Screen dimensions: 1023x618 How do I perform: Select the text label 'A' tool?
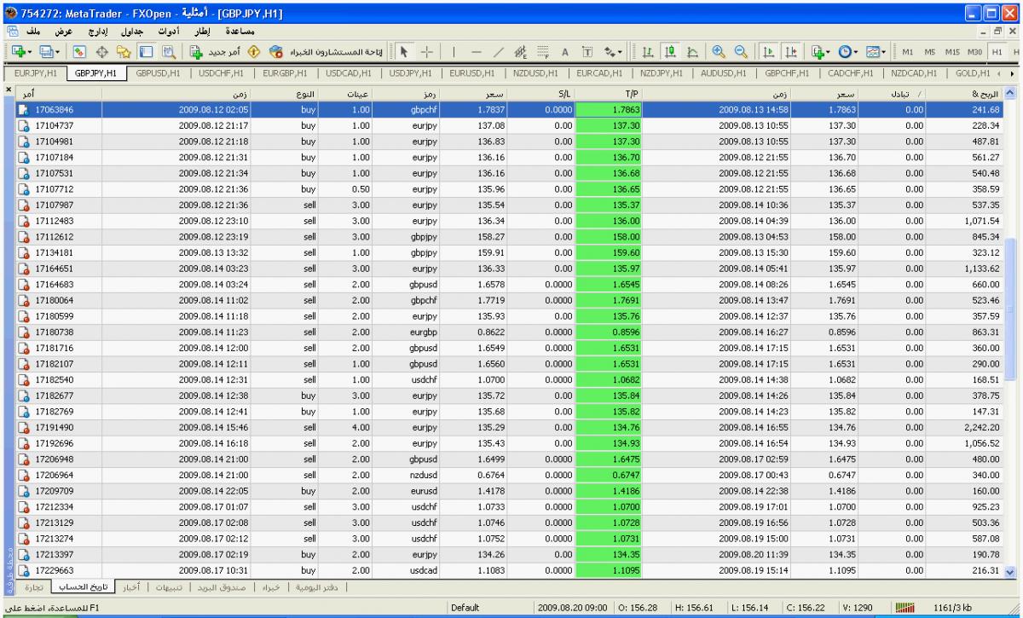[564, 50]
